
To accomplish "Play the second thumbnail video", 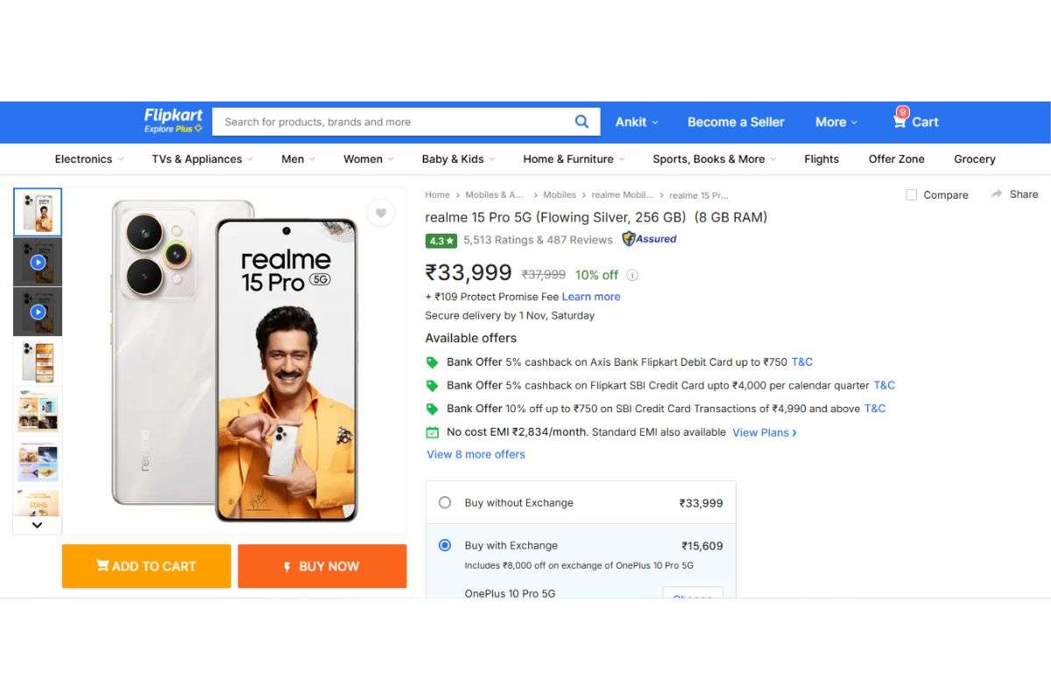I will coord(37,261).
